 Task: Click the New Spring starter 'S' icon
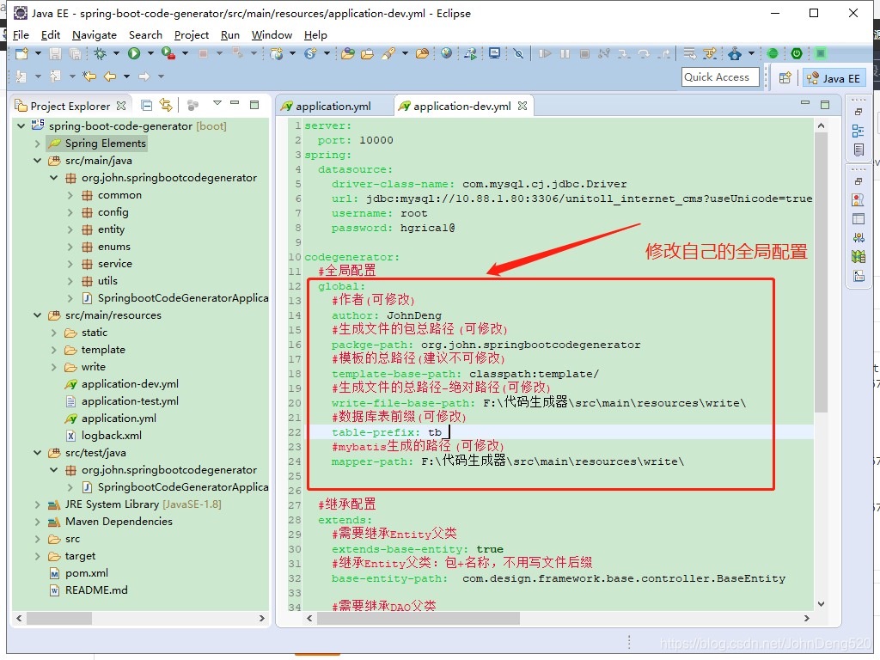[310, 54]
